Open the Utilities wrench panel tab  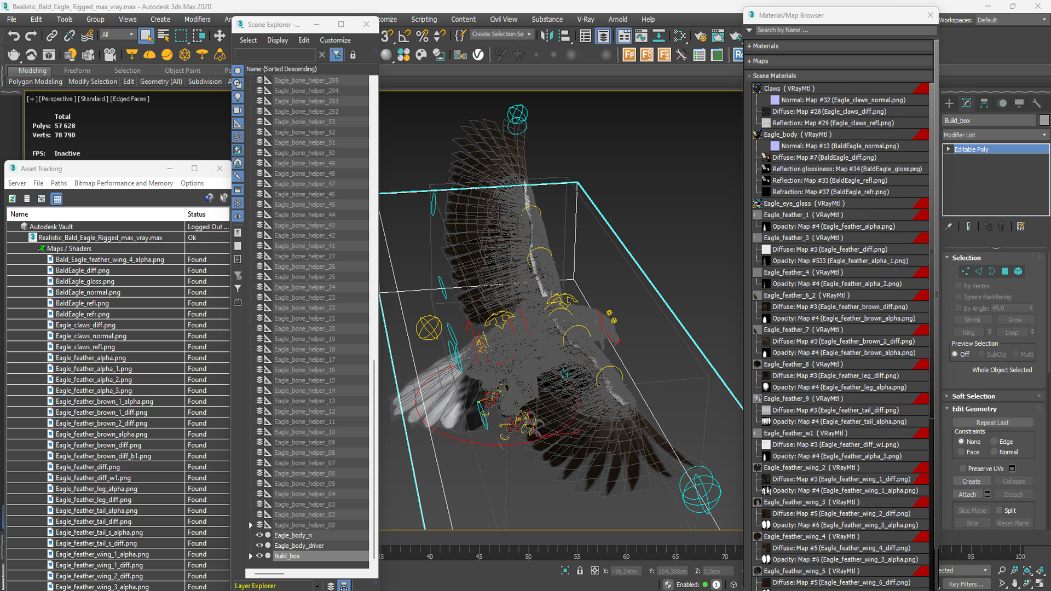[x=1036, y=103]
